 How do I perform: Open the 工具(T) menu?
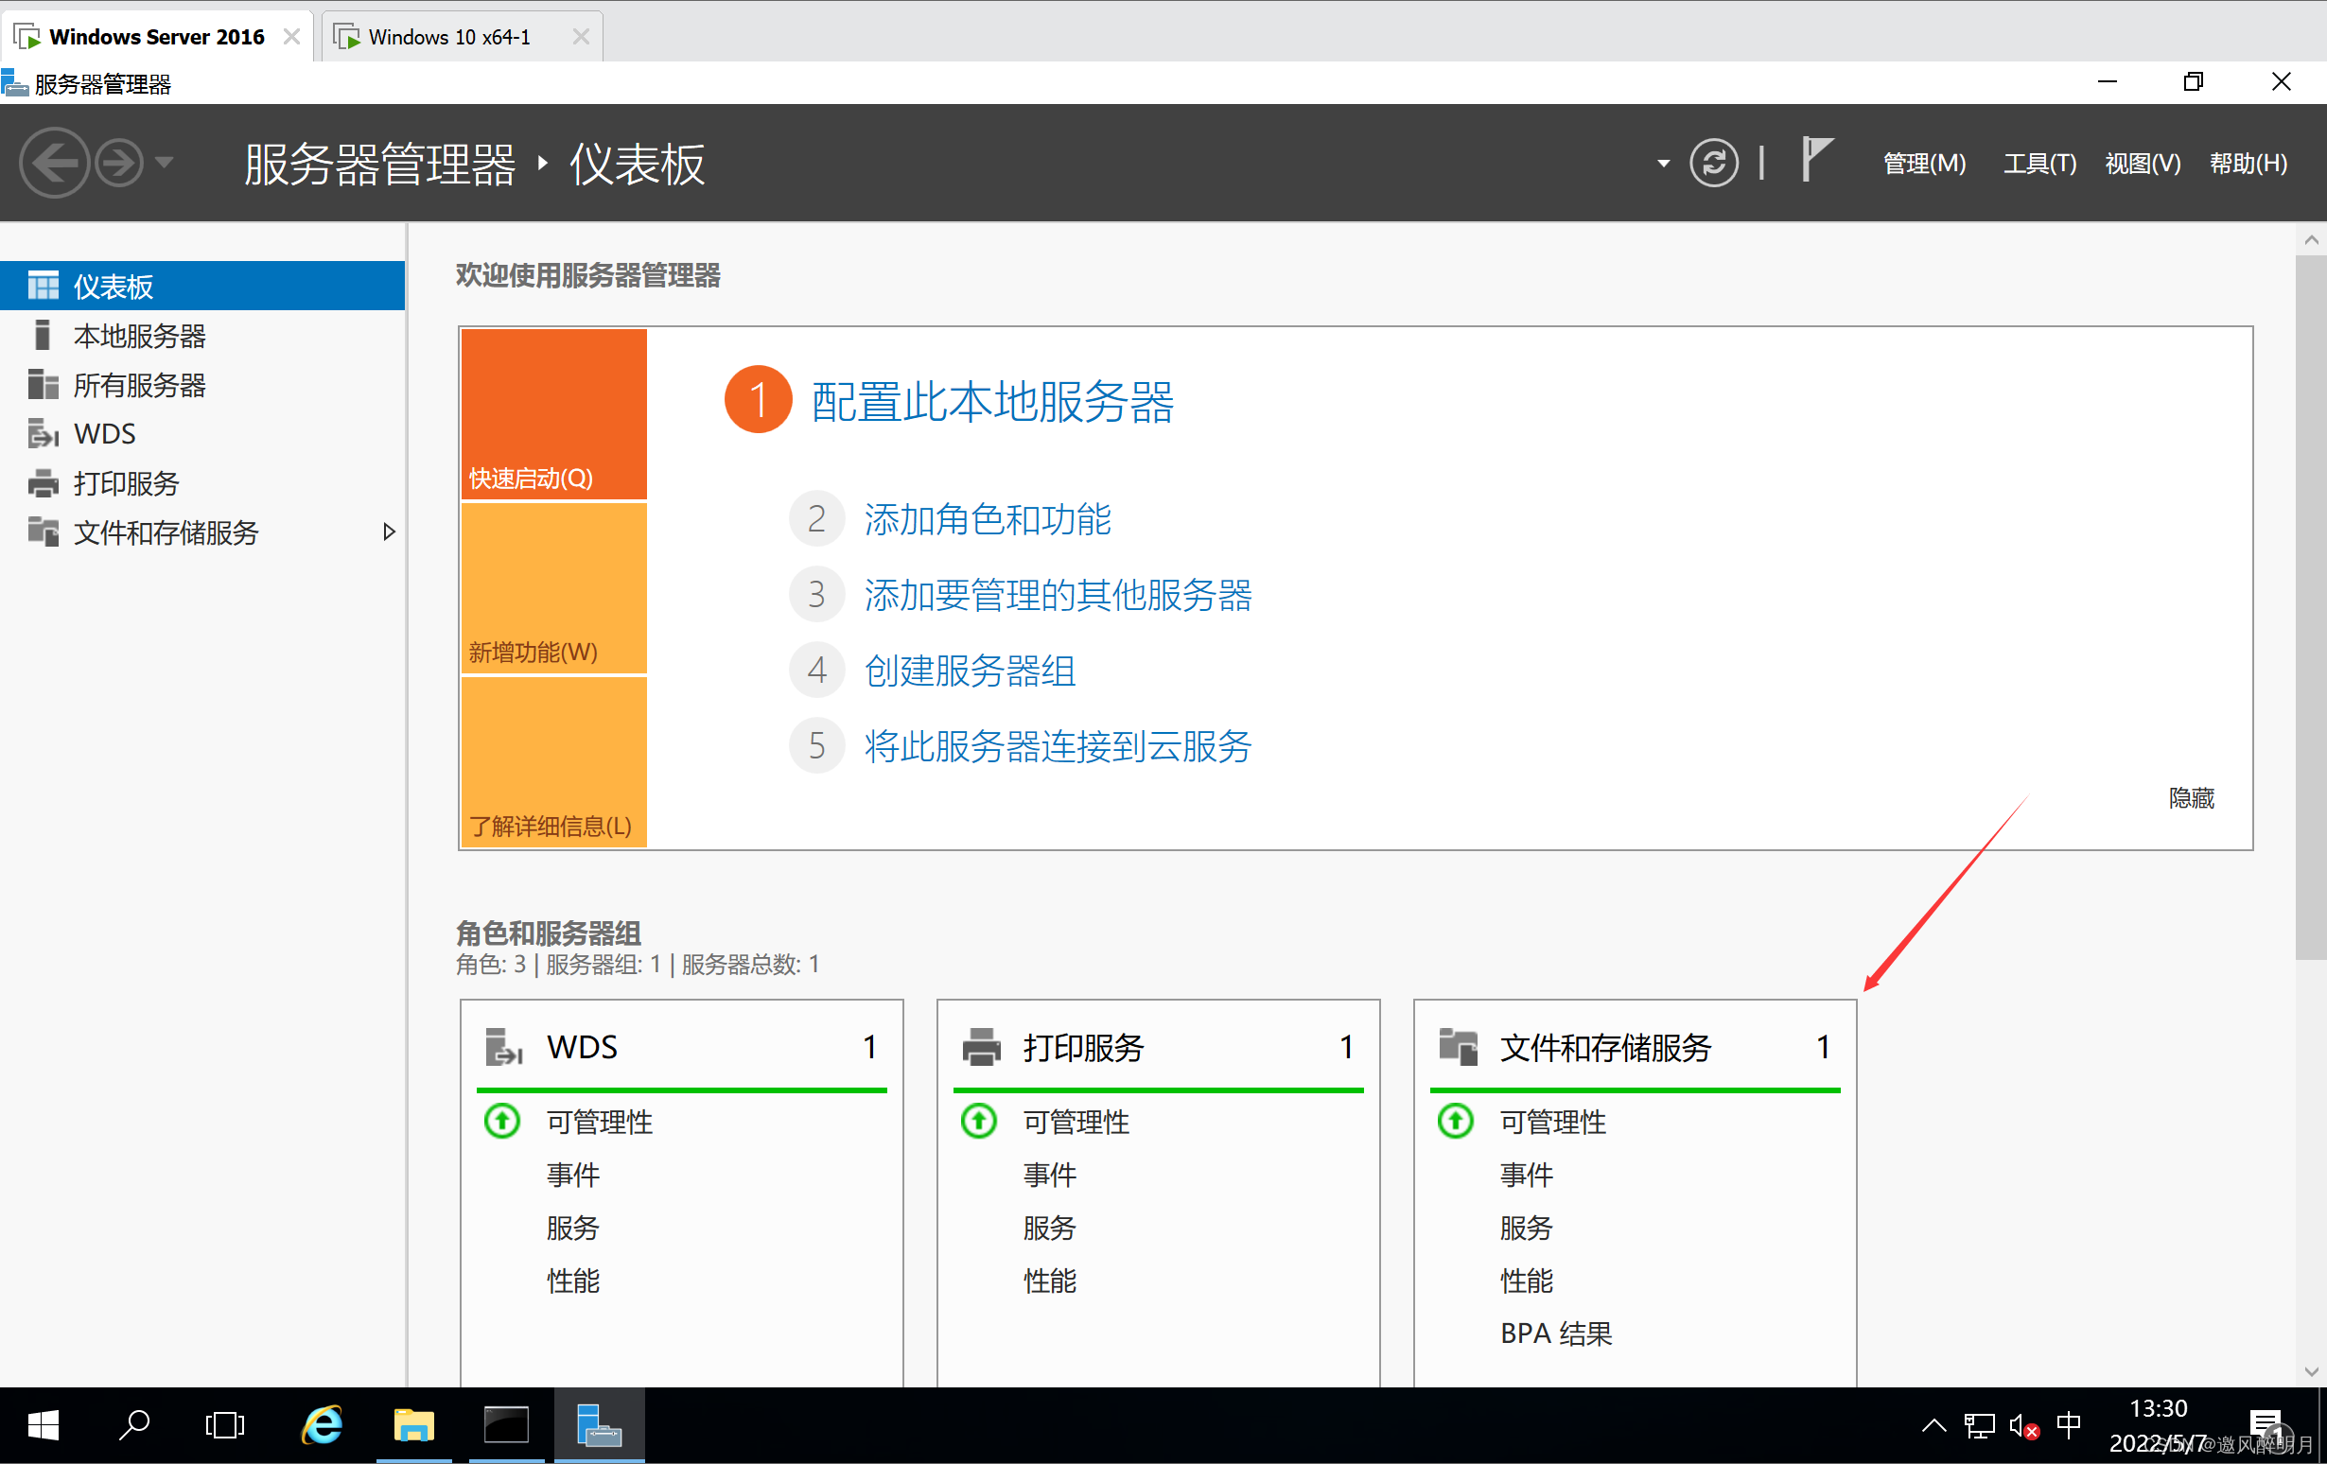(x=2039, y=164)
